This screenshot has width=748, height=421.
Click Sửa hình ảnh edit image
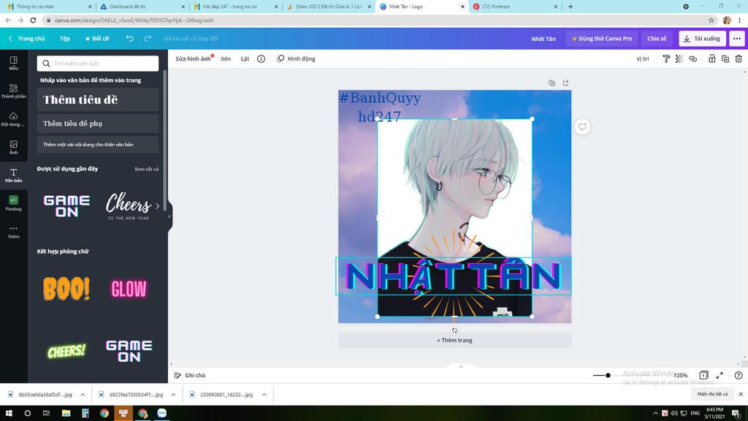click(193, 58)
